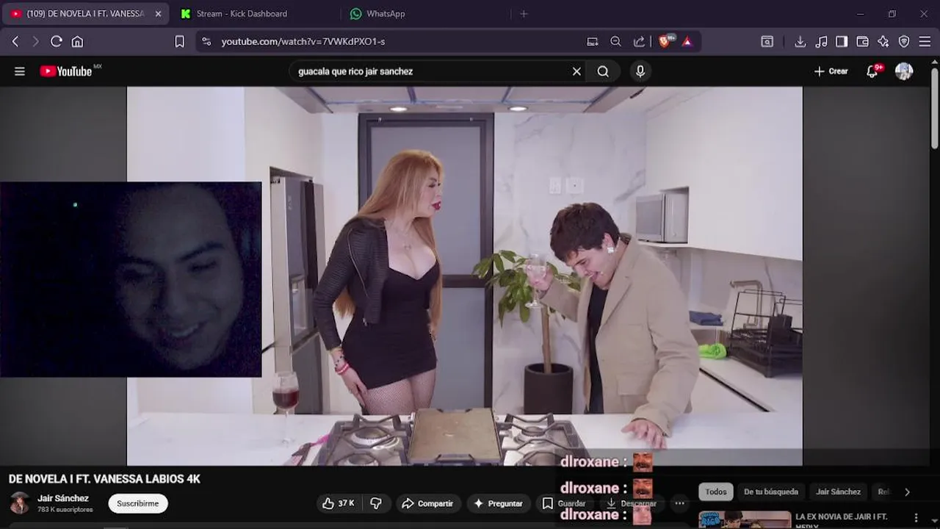Image resolution: width=940 pixels, height=529 pixels.
Task: Subscribe with the Suscribirme button
Action: click(138, 503)
